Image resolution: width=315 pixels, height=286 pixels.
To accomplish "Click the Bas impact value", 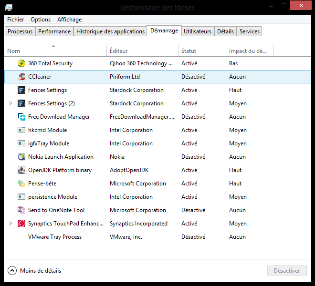I will click(233, 63).
